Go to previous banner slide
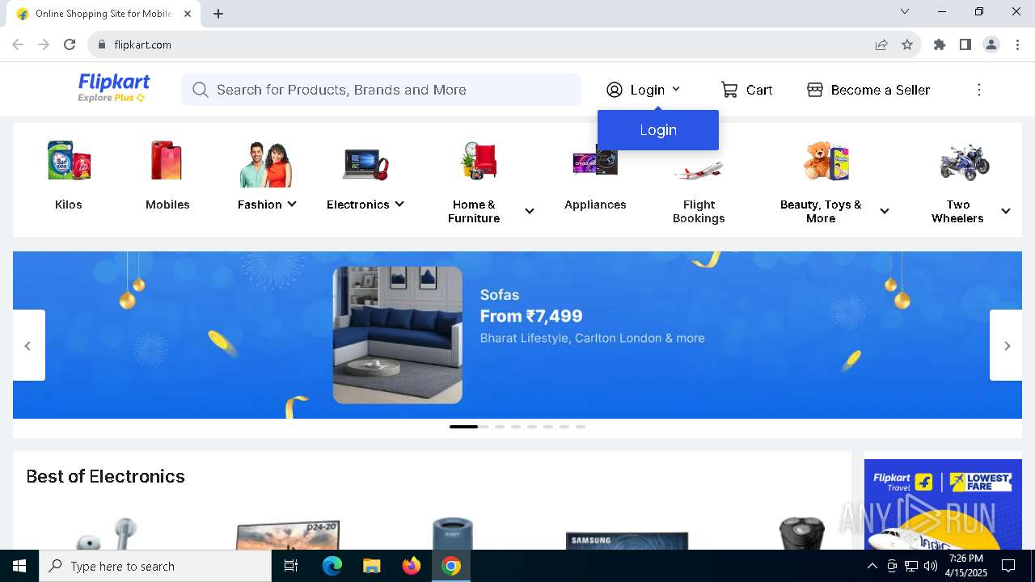 tap(28, 345)
